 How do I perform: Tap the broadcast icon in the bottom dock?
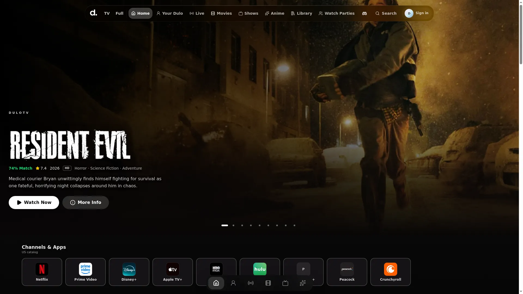coord(251,283)
